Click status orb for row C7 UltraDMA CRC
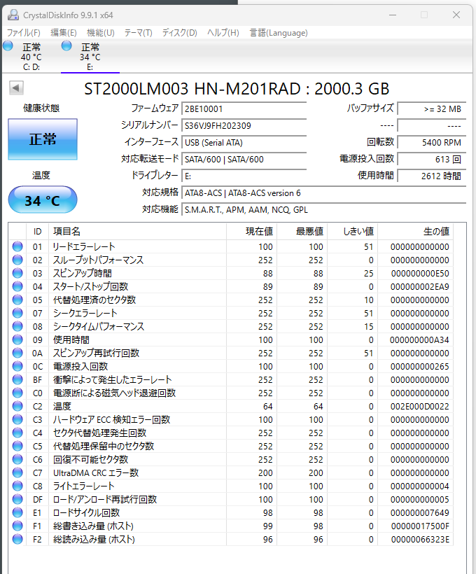 coord(17,472)
